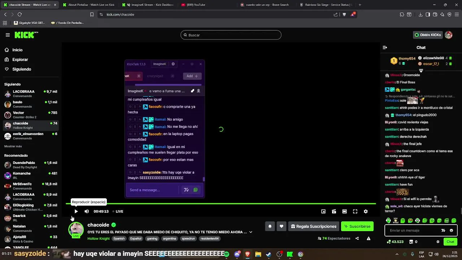
Task: Open Inicio in sidebar
Action: click(17, 50)
